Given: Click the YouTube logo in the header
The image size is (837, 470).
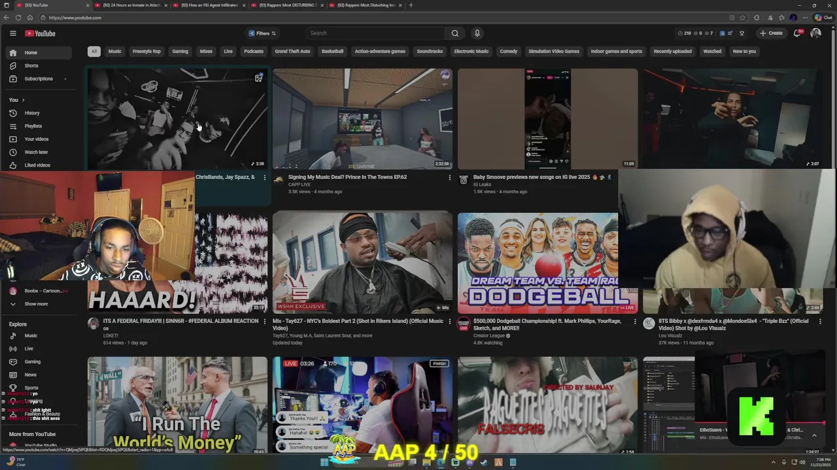Looking at the screenshot, I should click(x=41, y=33).
